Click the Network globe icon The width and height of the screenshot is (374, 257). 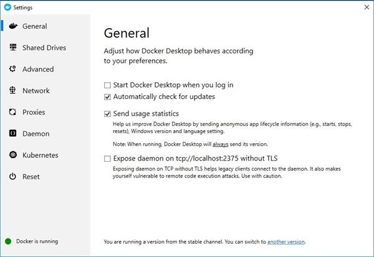coord(12,91)
